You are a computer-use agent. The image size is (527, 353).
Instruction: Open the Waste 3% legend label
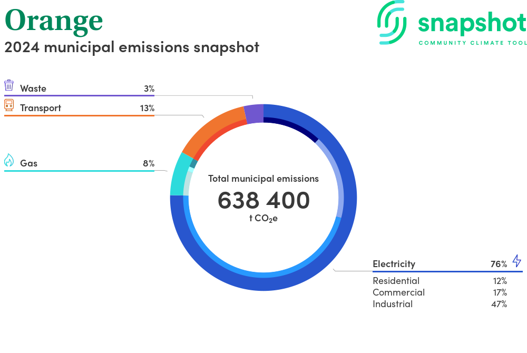click(79, 89)
